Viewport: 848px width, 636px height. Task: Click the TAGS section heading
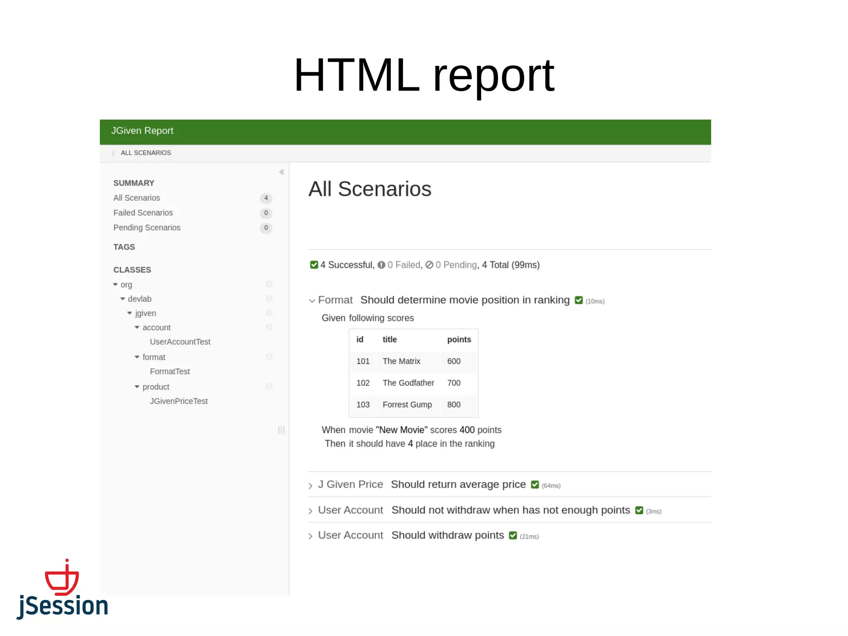pyautogui.click(x=124, y=247)
